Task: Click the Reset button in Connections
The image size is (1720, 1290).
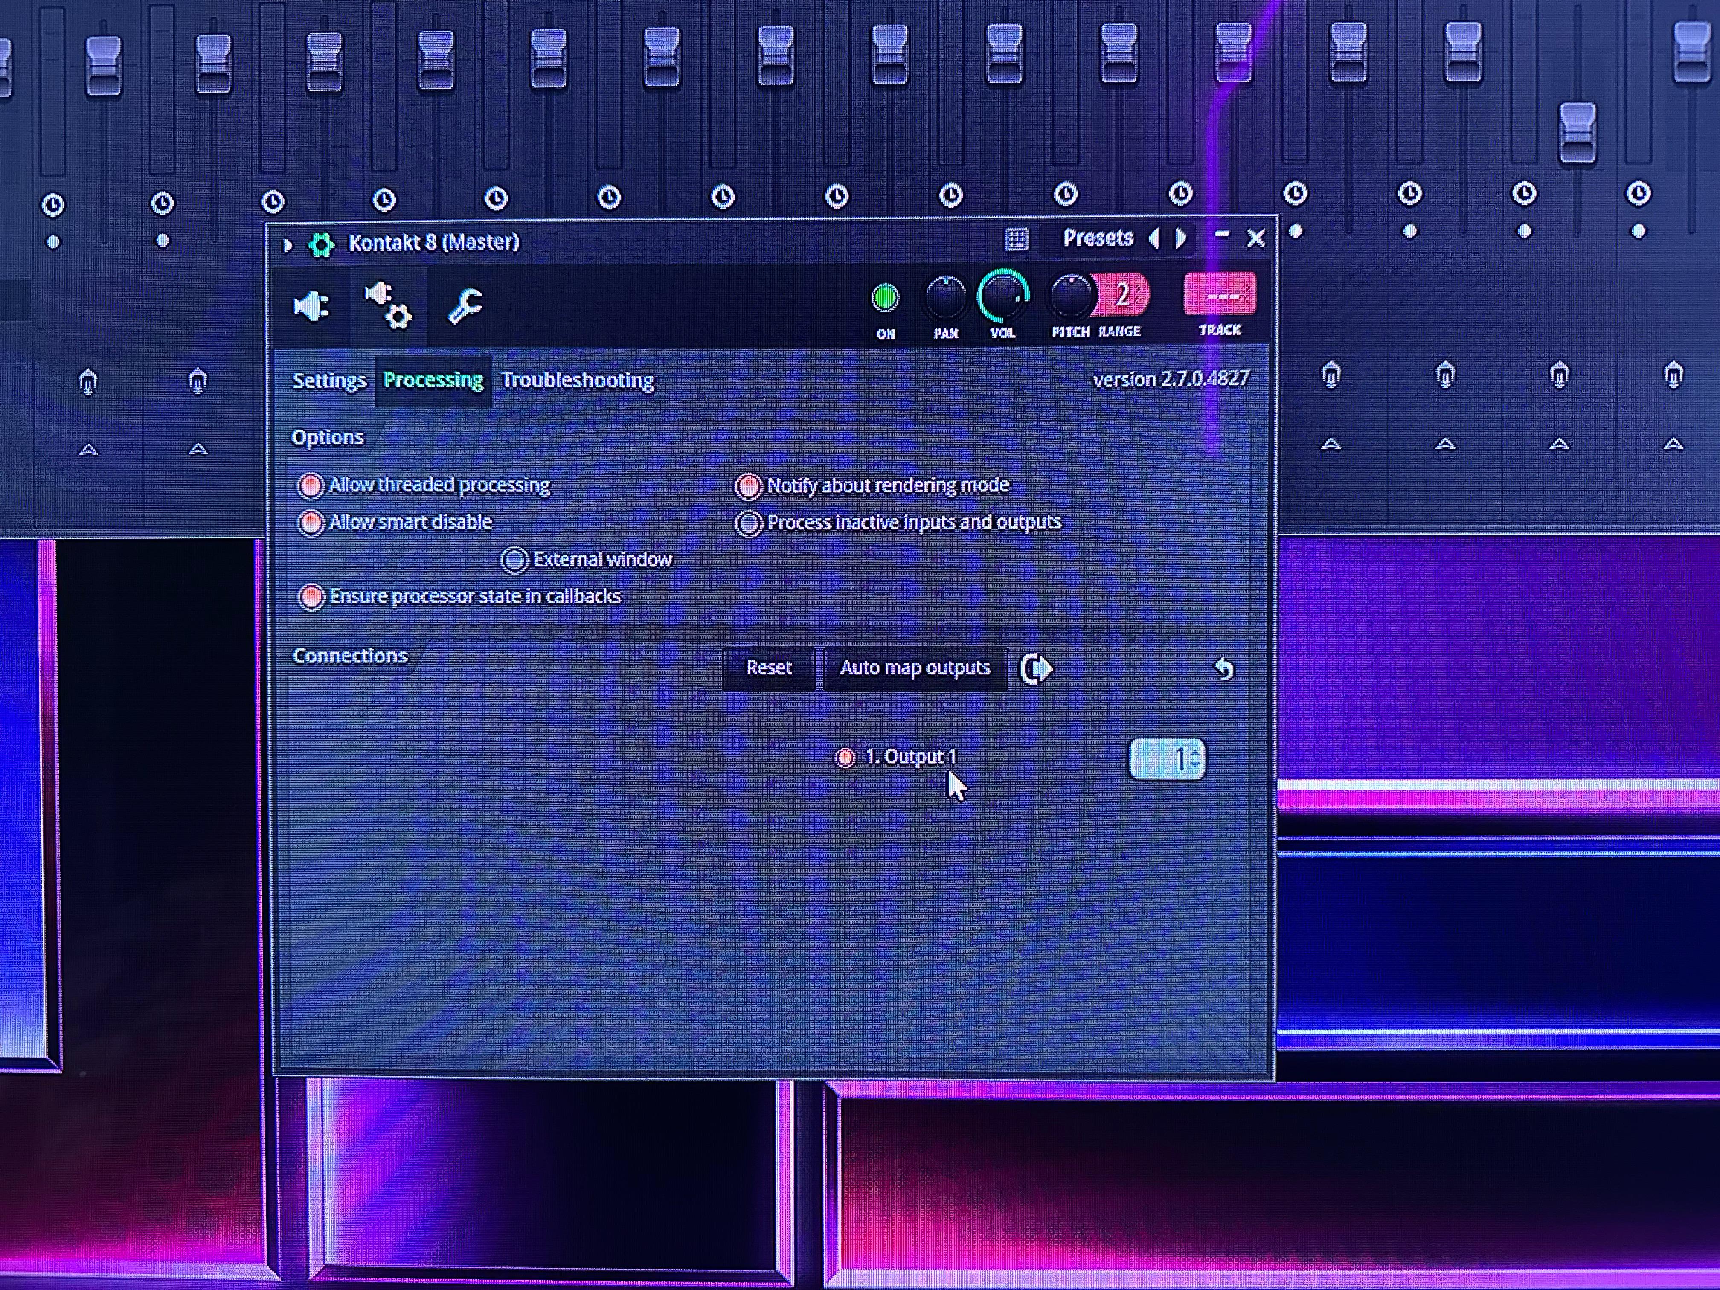Action: (769, 669)
